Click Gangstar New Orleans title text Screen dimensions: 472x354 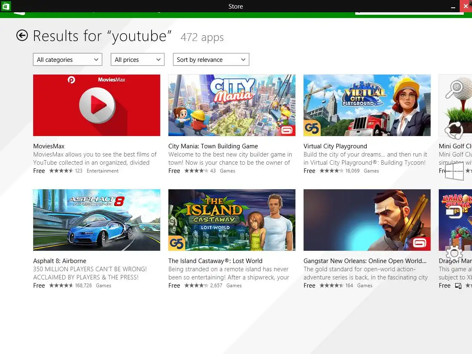point(365,261)
